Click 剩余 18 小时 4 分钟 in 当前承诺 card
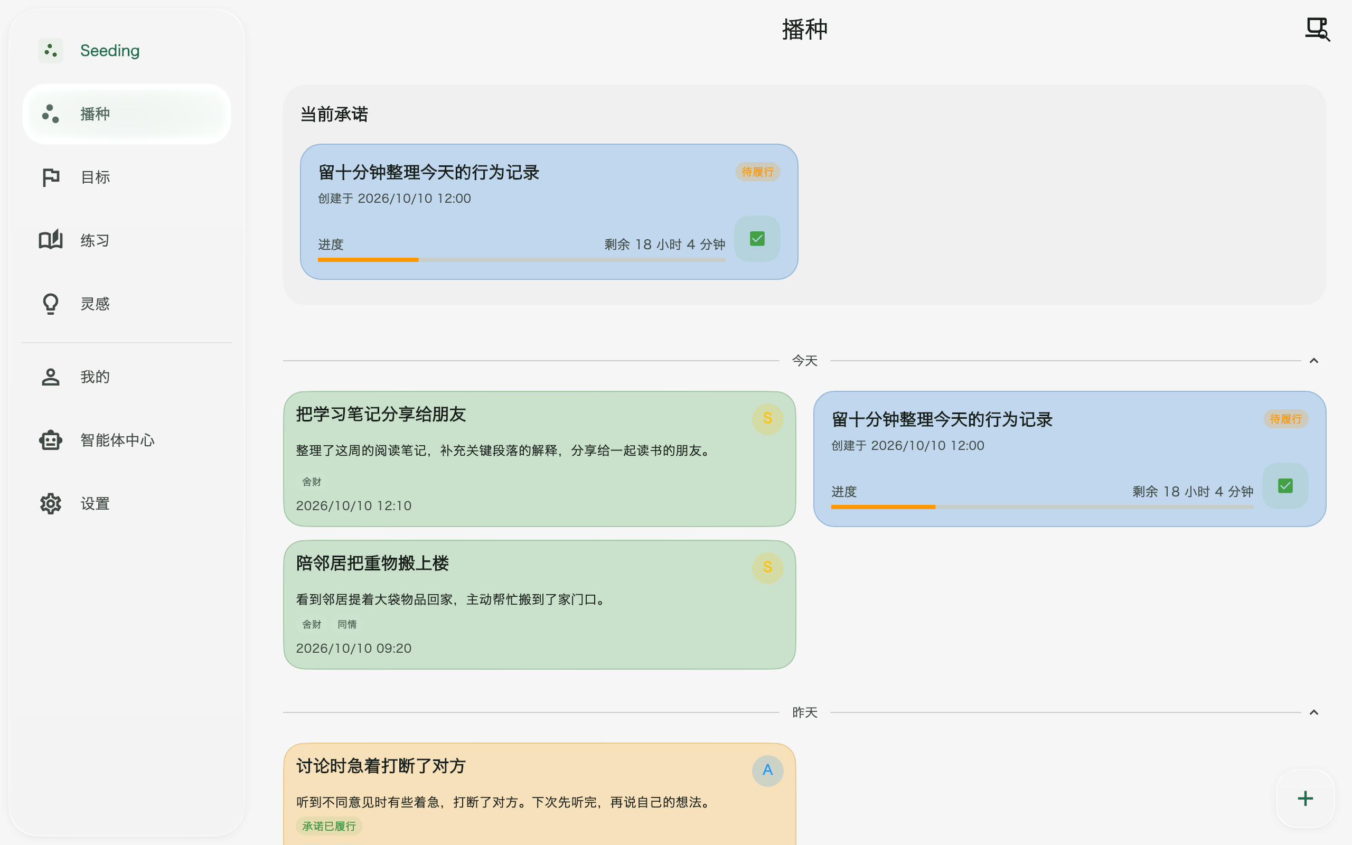 click(665, 245)
